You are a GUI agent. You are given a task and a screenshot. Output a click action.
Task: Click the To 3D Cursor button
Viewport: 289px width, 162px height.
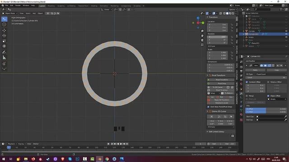coord(218,87)
